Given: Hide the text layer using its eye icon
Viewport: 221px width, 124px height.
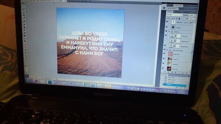Looking at the screenshot, I should (x=167, y=22).
